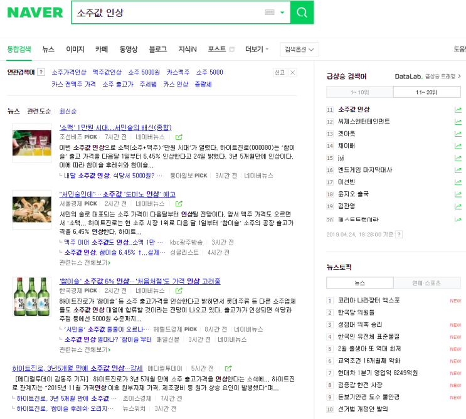Viewport: 466px width, 419px height.
Task: Click 관련뉴스 전체보기 under 한국경제 article
Action: [x=85, y=350]
